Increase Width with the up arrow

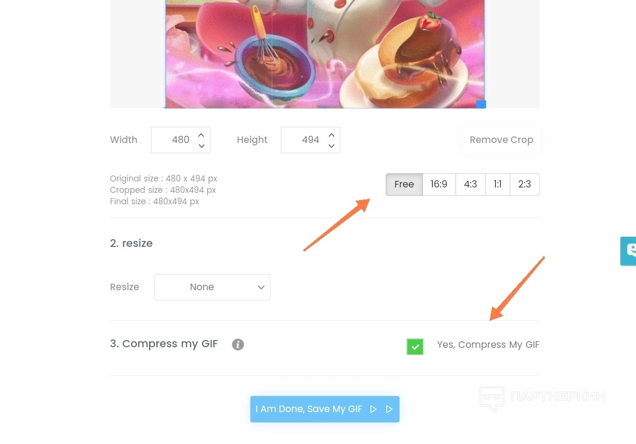coord(201,135)
